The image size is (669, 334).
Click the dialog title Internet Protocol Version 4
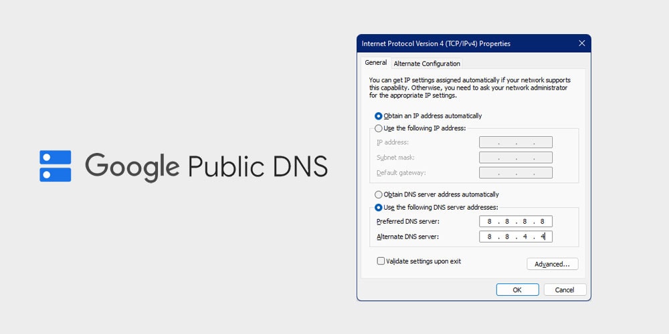coord(436,43)
